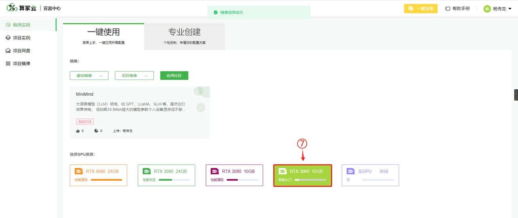The image size is (518, 218).
Task: Click the 算家云 logo icon
Action: pos(12,8)
